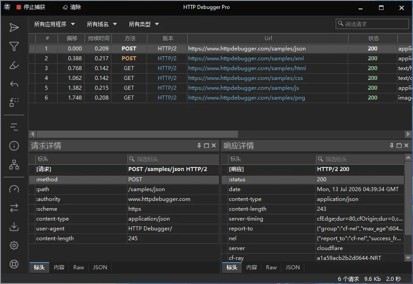
Task: Open request panel Content (内容) tab
Action: [x=59, y=267]
